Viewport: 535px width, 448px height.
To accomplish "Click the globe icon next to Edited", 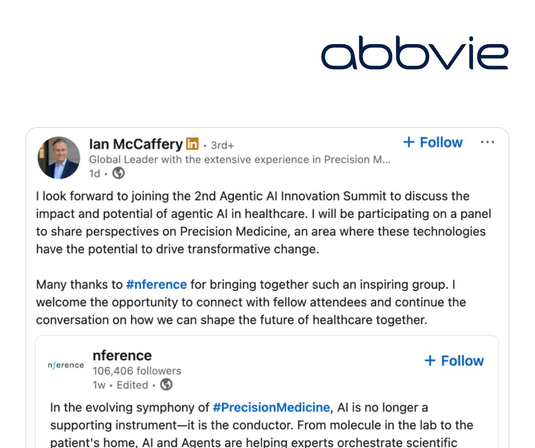I will [166, 385].
